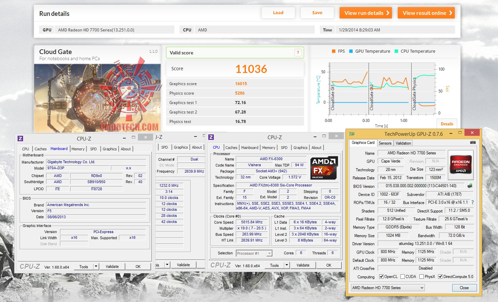Open View run details

coord(366,13)
